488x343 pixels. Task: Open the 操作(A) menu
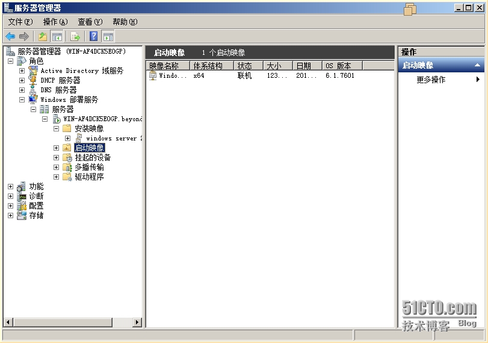click(55, 22)
